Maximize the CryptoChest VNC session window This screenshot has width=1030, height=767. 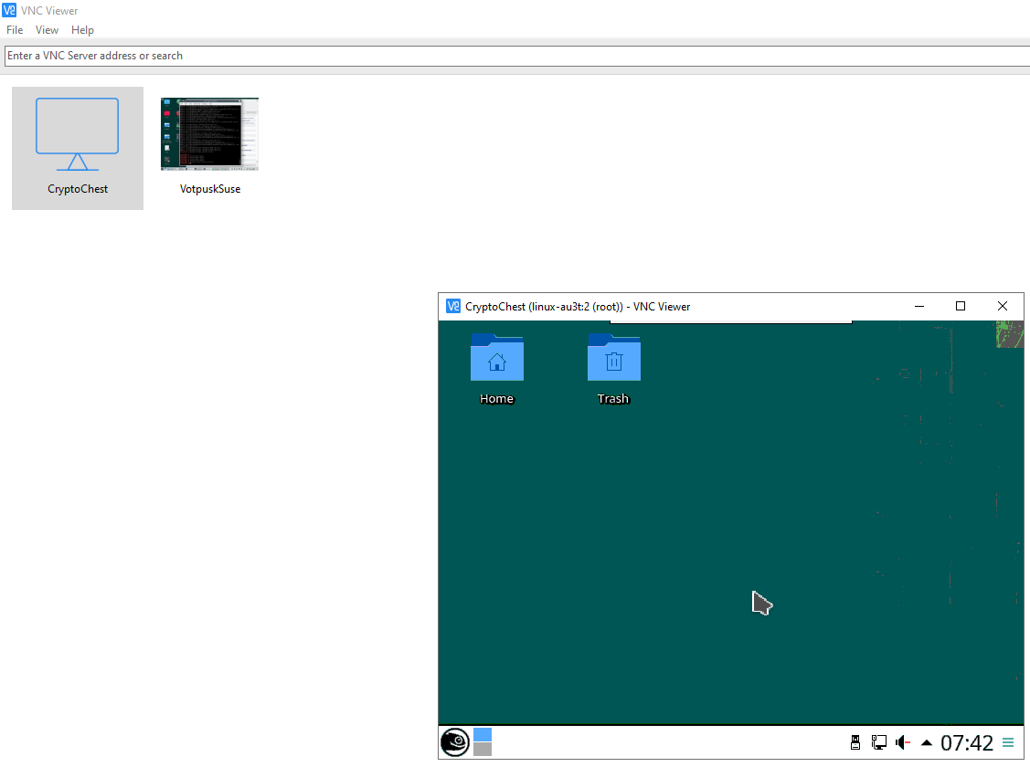tap(961, 307)
